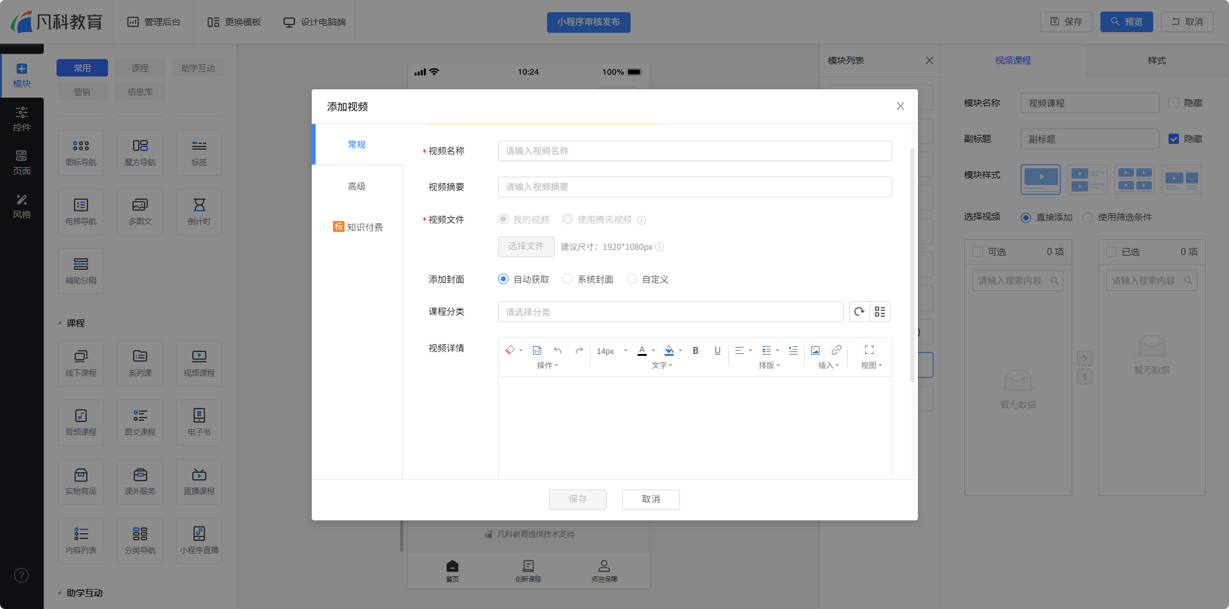The width and height of the screenshot is (1229, 609).
Task: Toggle underline formatting in the editor
Action: pyautogui.click(x=717, y=350)
